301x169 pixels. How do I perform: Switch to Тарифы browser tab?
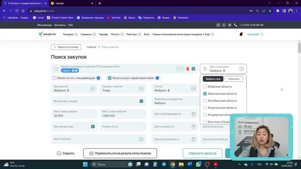coord(71,3)
